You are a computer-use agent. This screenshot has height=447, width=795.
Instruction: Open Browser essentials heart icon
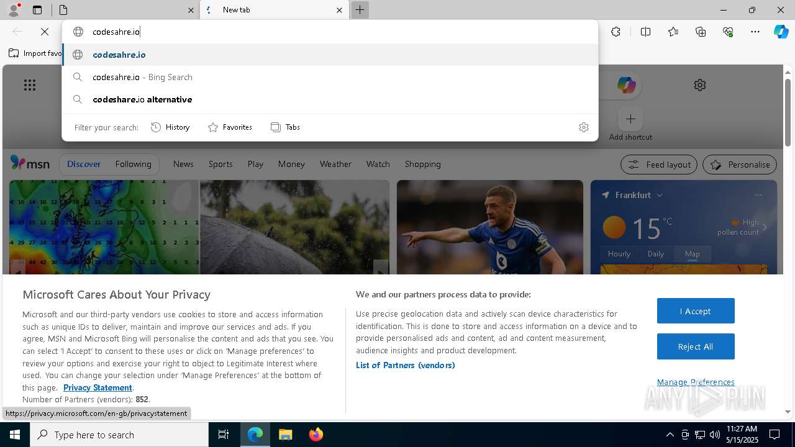click(x=728, y=32)
